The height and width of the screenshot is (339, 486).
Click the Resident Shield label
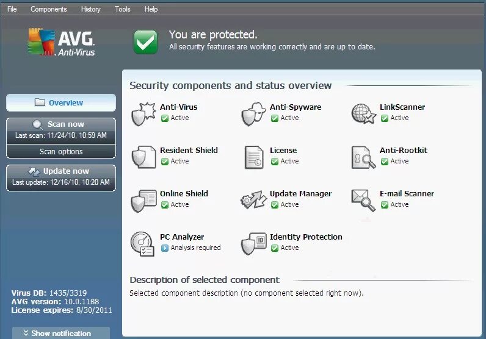(x=189, y=150)
